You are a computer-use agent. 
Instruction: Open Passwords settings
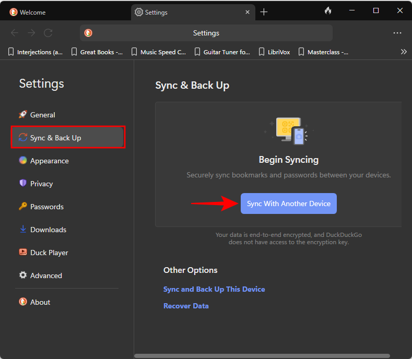point(68,207)
